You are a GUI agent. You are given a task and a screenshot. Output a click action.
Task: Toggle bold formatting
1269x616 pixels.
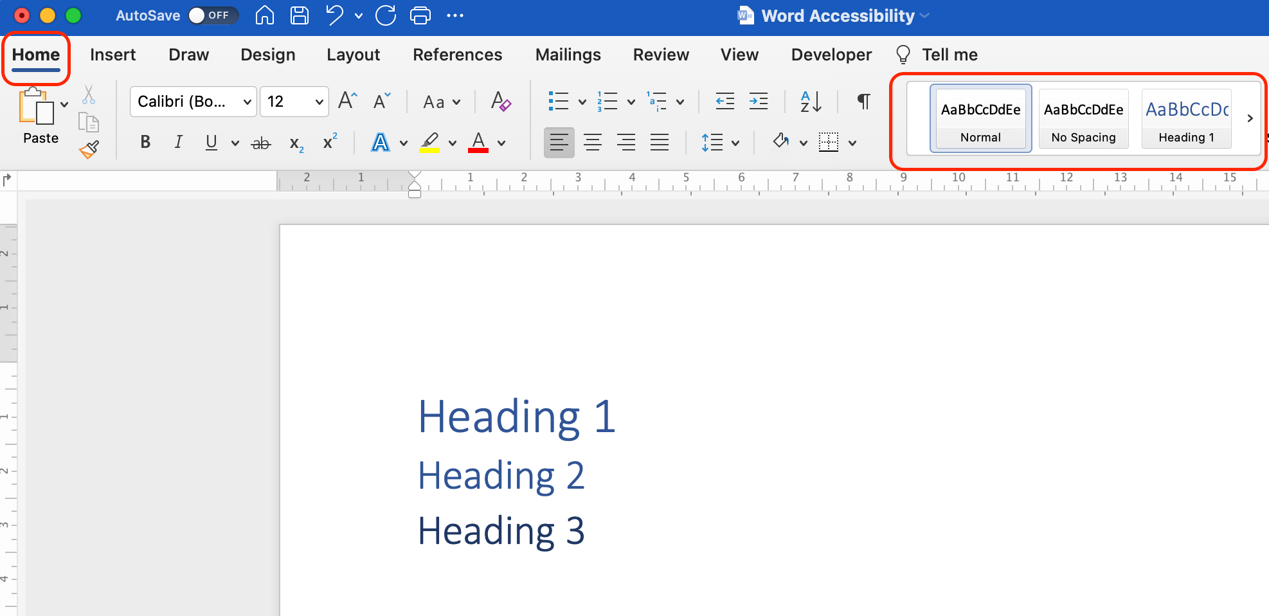tap(145, 142)
